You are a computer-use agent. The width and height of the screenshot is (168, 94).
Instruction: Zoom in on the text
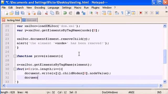(x=91, y=13)
